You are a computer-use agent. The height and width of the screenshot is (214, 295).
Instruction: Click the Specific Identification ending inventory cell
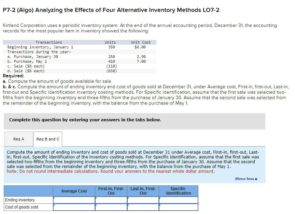pos(178,200)
